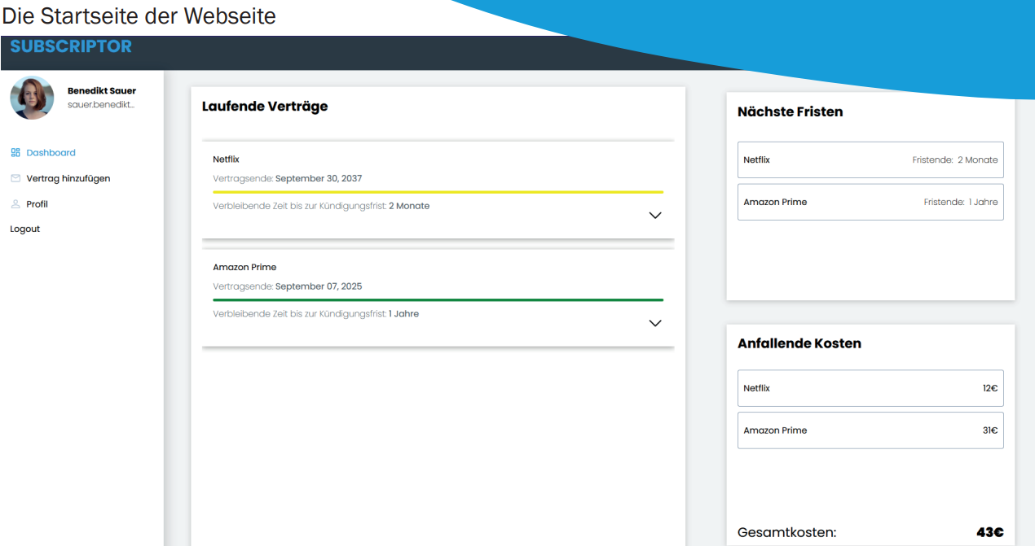Click Fristende 1 Jahre value
The image size is (1035, 546).
961,202
